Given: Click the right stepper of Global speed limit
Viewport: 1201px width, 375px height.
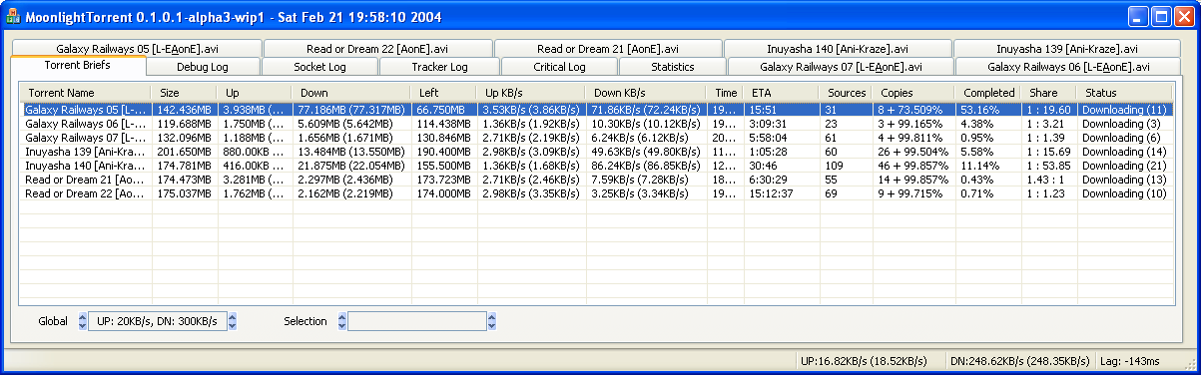Looking at the screenshot, I should point(232,321).
